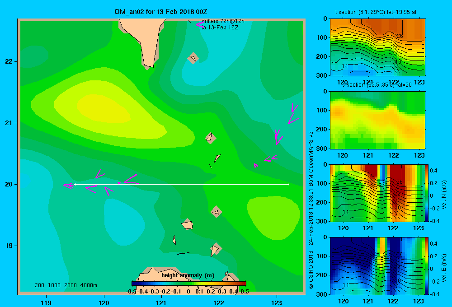This screenshot has height=307, width=452.
Task: Click longitude label 123 on main map axis
Action: (x=277, y=302)
